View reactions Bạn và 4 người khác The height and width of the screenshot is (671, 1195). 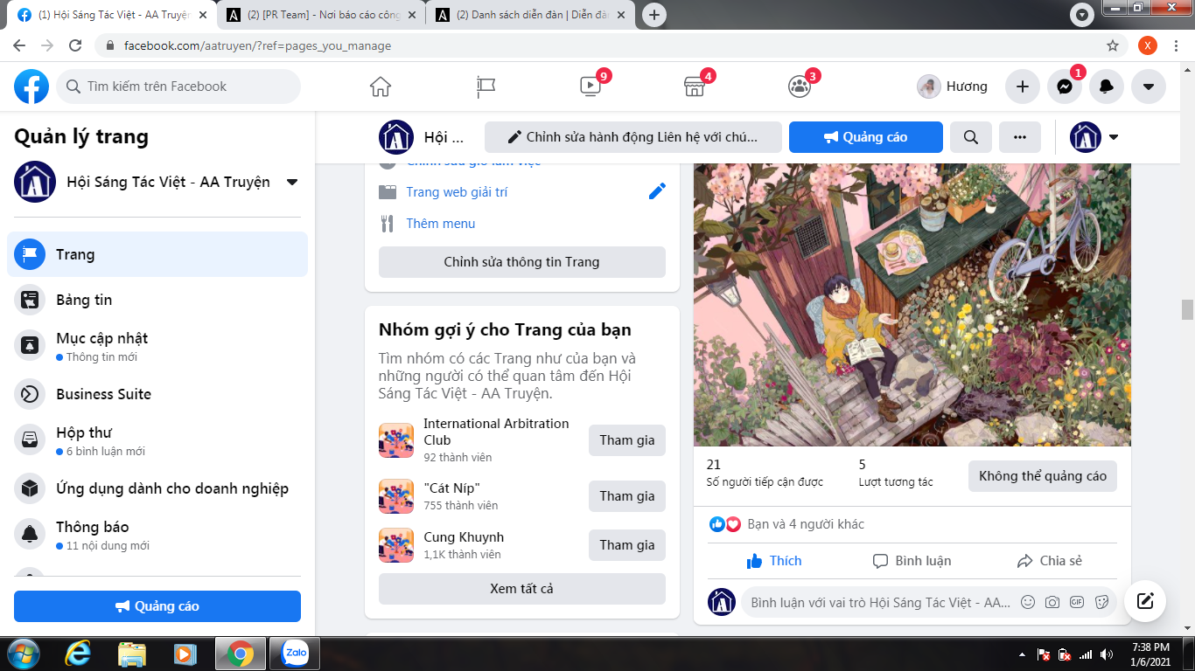806,524
